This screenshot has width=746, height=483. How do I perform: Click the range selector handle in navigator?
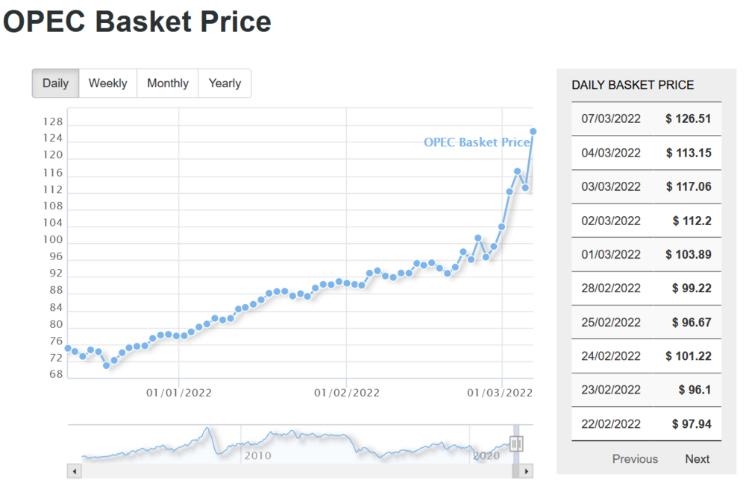pos(516,444)
